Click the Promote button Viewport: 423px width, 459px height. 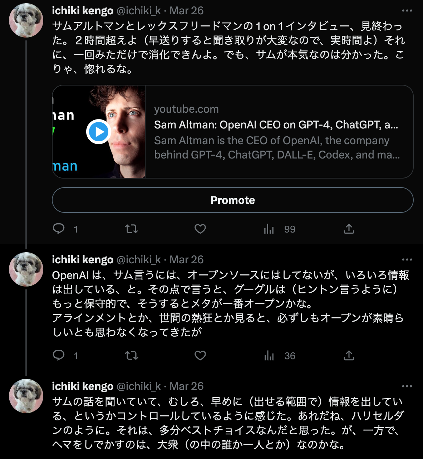(233, 200)
